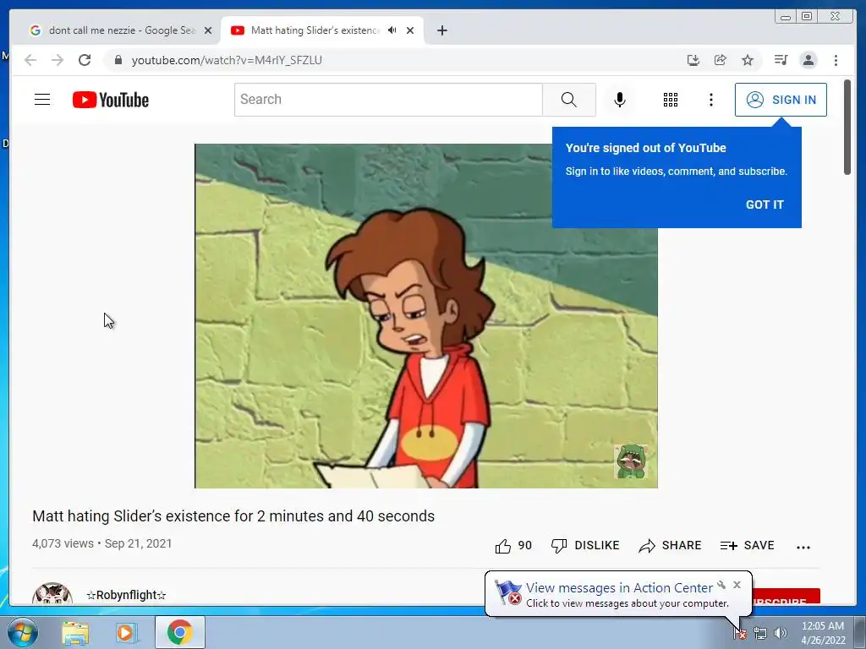This screenshot has width=866, height=649.
Task: Click the search magnifier button
Action: pos(569,100)
